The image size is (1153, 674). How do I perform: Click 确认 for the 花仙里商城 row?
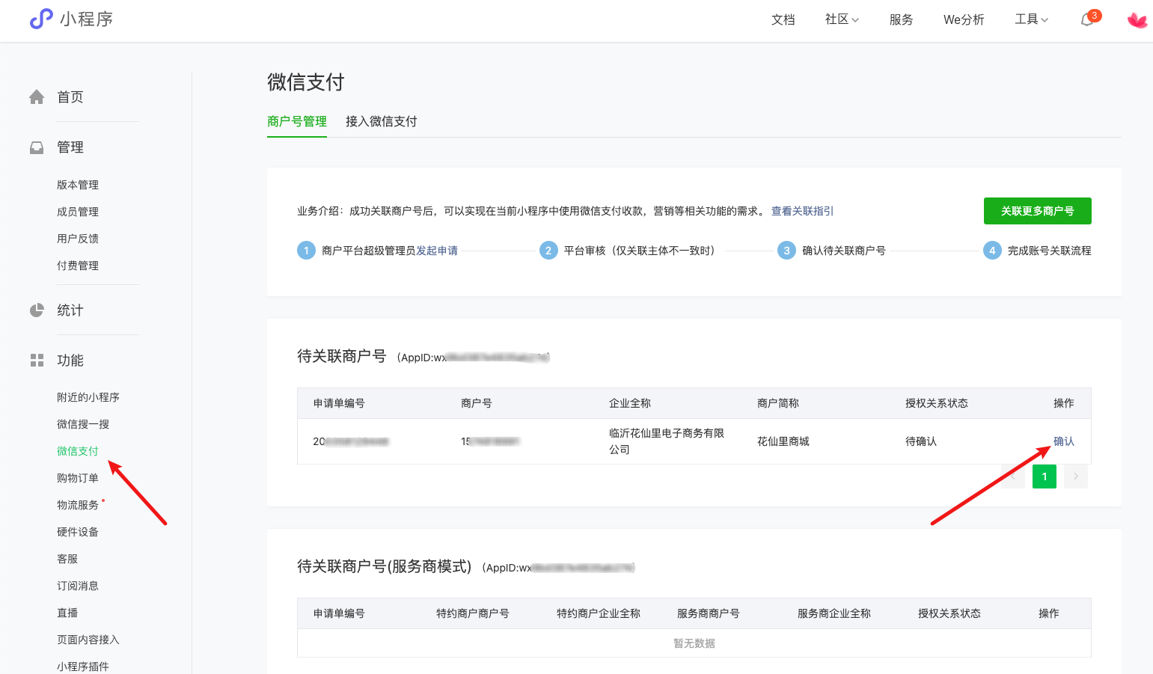point(1064,441)
